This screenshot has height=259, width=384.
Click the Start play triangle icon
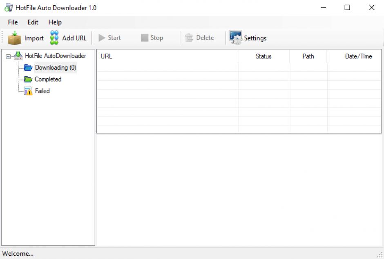[x=102, y=38]
